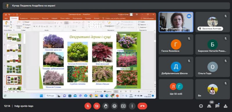This screenshot has height=112, width=232.
Task: Select the Василина Хоптова participant tile
Action: [x=213, y=22]
